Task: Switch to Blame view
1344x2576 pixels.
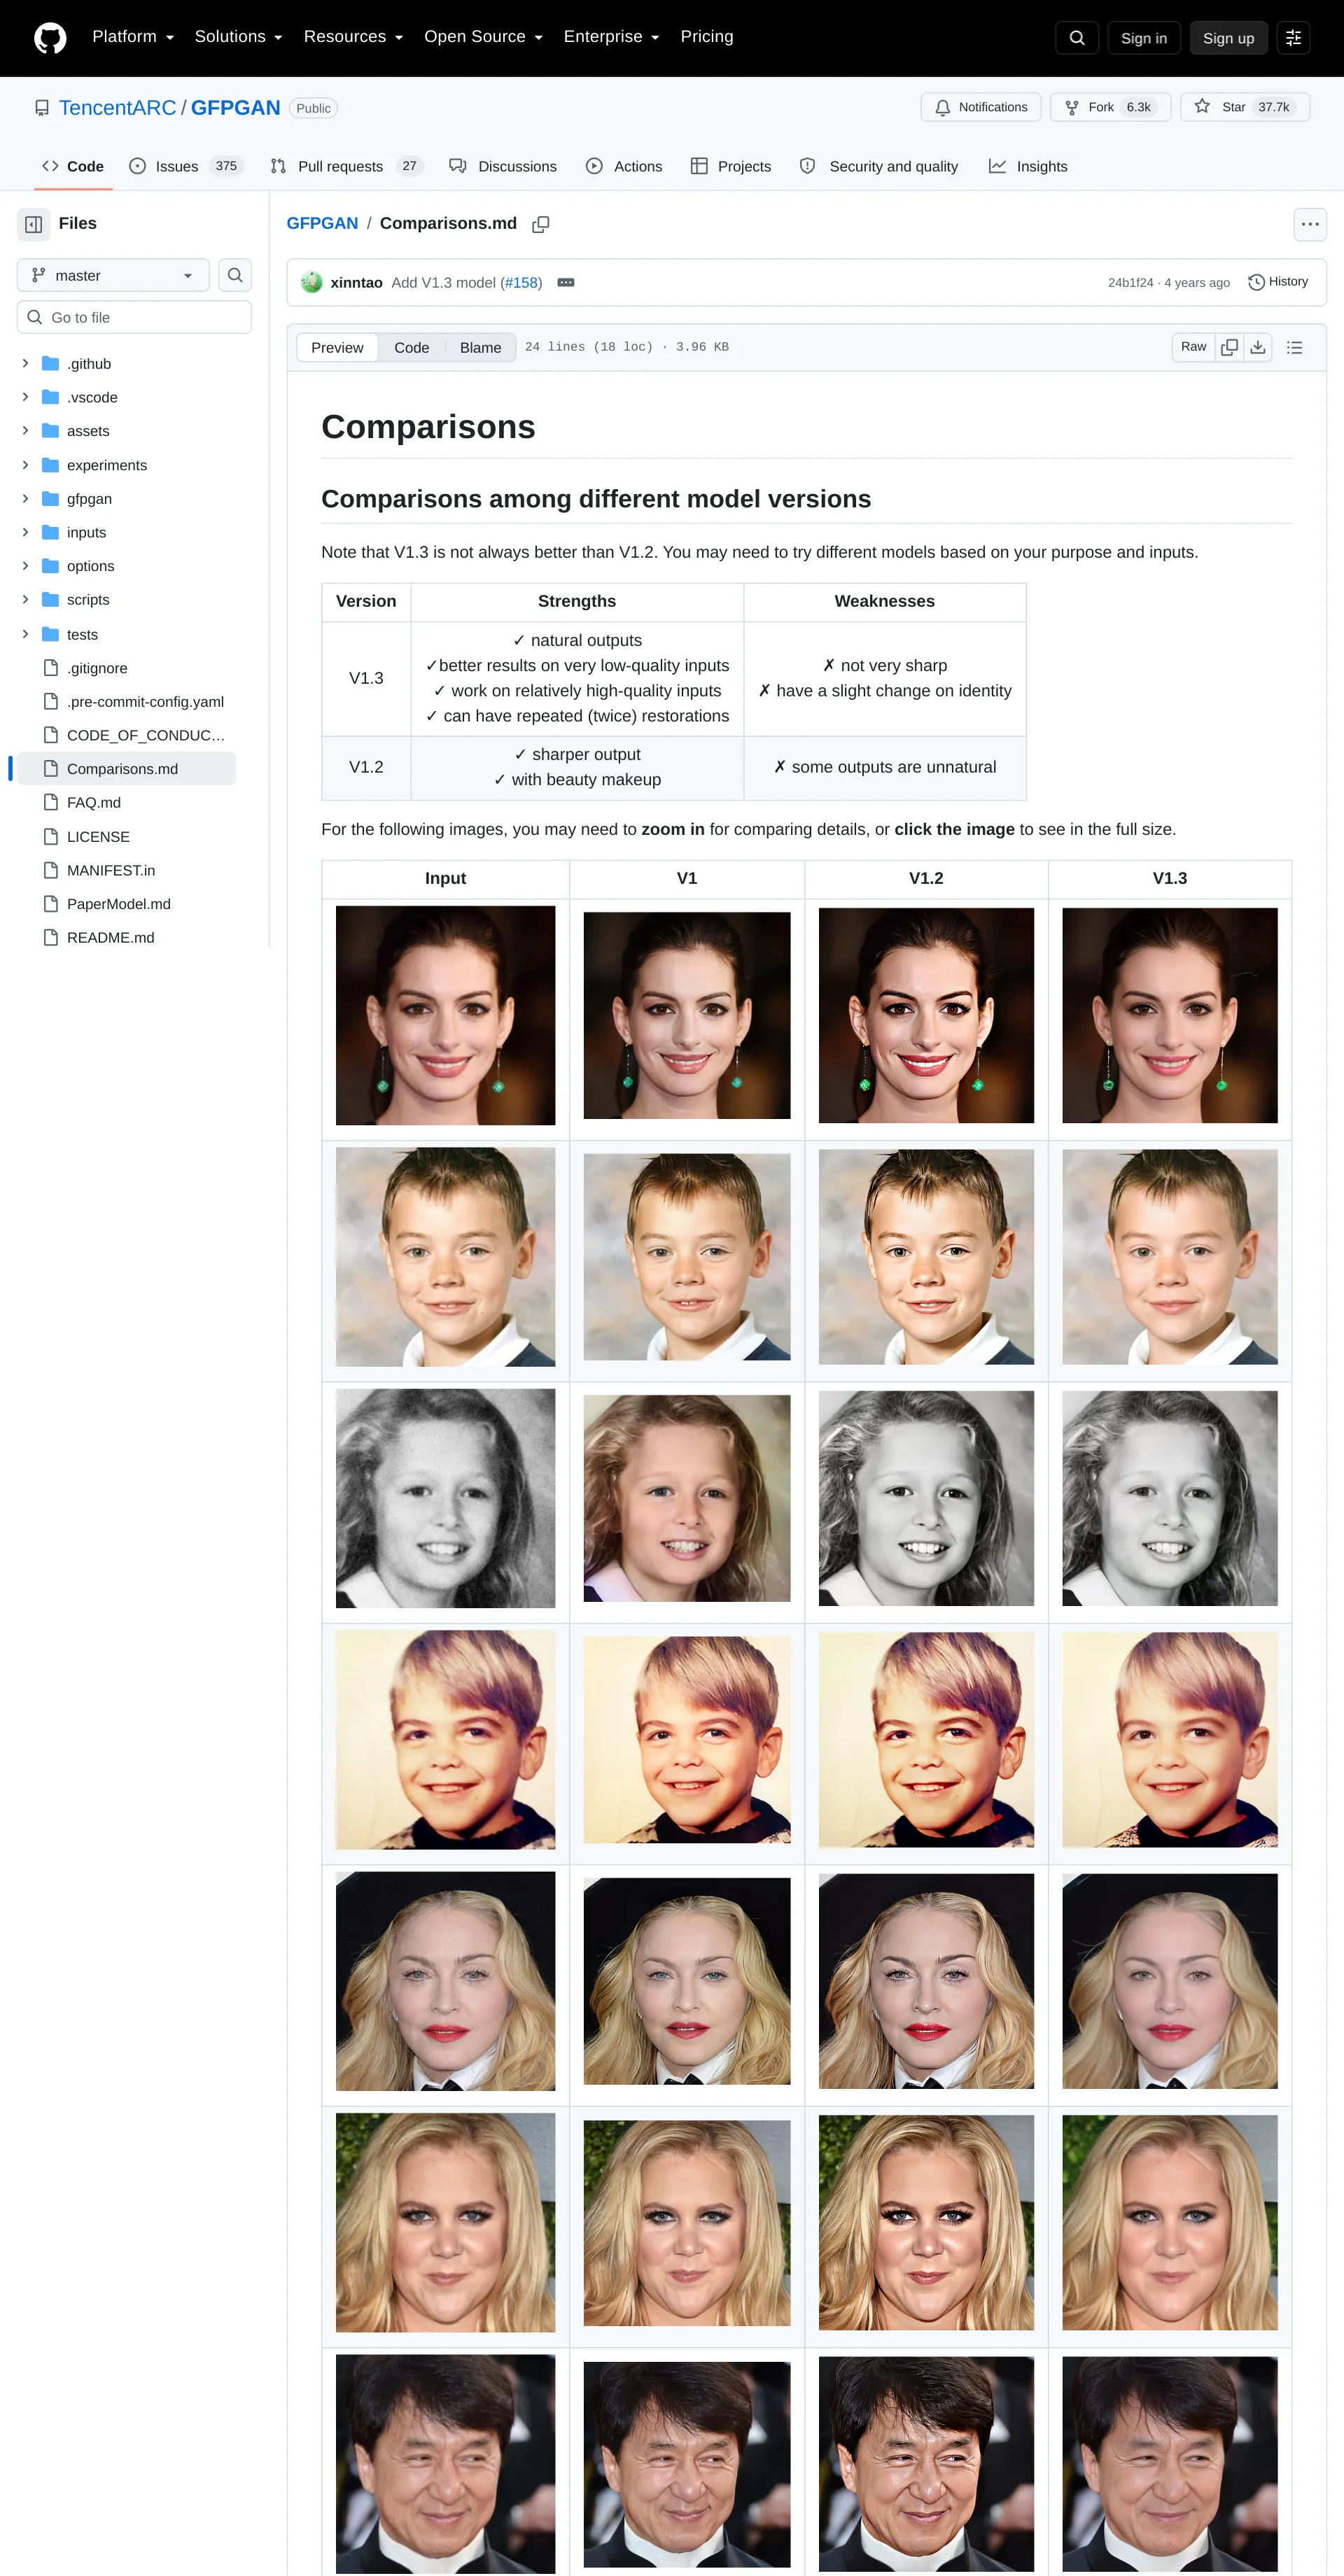Action: (480, 347)
